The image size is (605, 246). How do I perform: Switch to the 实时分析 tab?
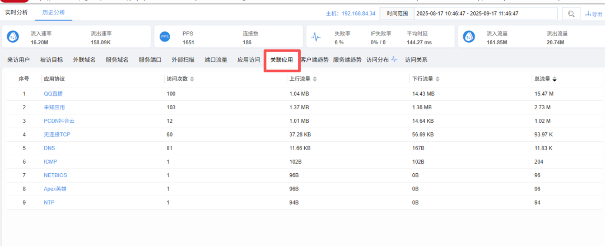click(x=16, y=12)
